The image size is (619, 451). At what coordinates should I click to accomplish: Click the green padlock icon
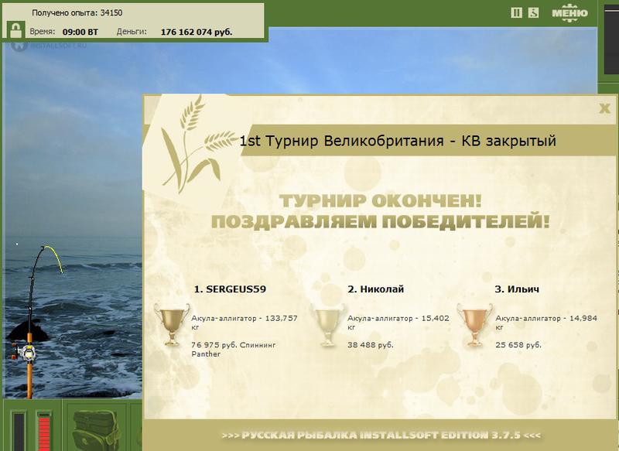tap(15, 30)
